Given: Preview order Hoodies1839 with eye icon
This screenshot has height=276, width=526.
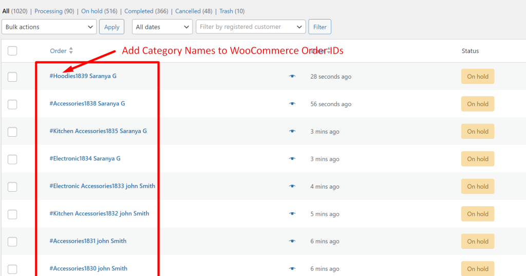Looking at the screenshot, I should pyautogui.click(x=292, y=76).
